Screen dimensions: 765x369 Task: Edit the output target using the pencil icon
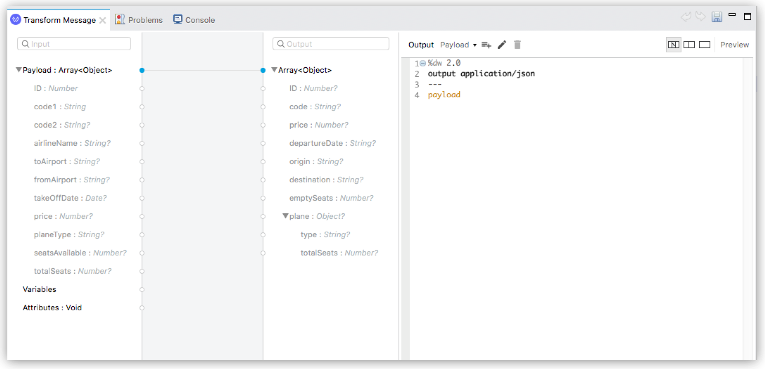tap(502, 45)
